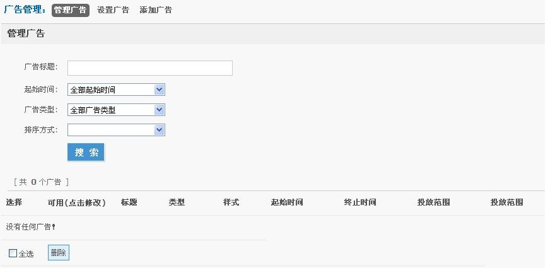The height and width of the screenshot is (268, 548).
Task: Expand the empty 排序方式 dropdown
Action: click(x=116, y=130)
